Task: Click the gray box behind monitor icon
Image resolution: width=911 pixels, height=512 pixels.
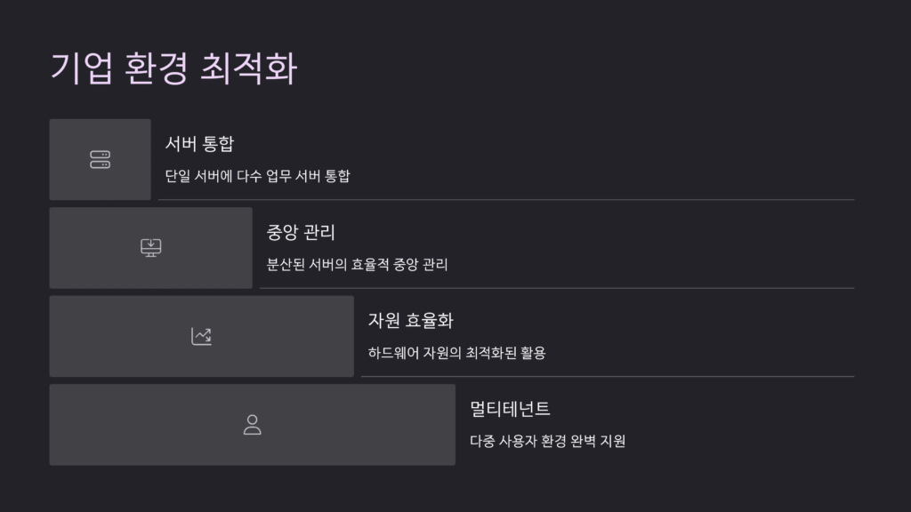Action: (151, 248)
